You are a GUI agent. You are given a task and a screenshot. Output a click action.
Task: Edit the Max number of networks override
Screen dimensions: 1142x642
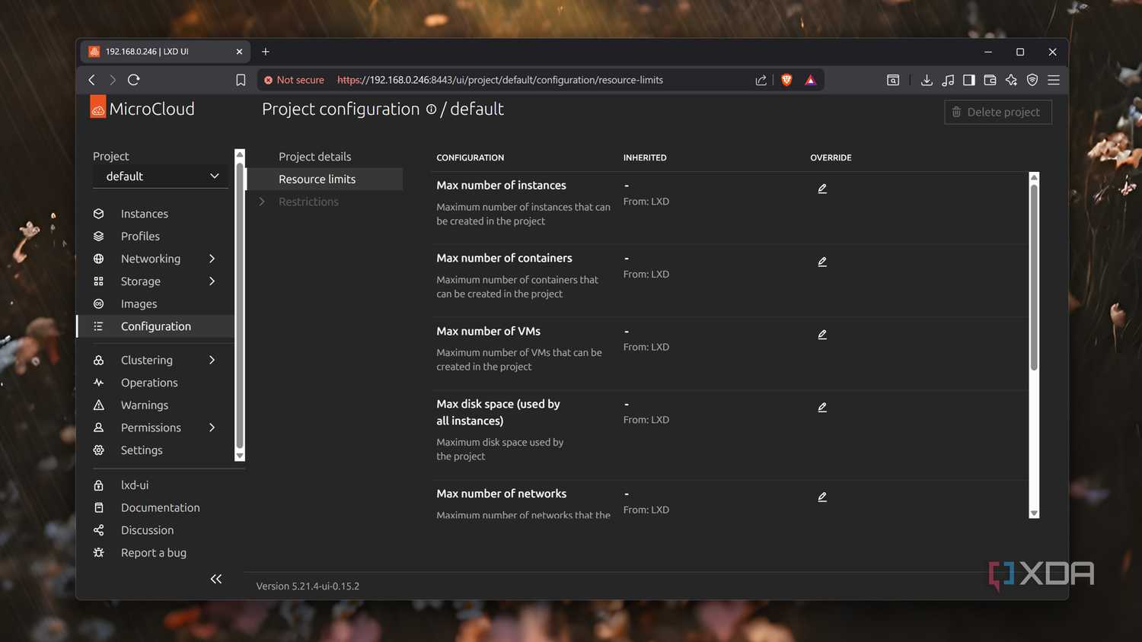(x=822, y=497)
